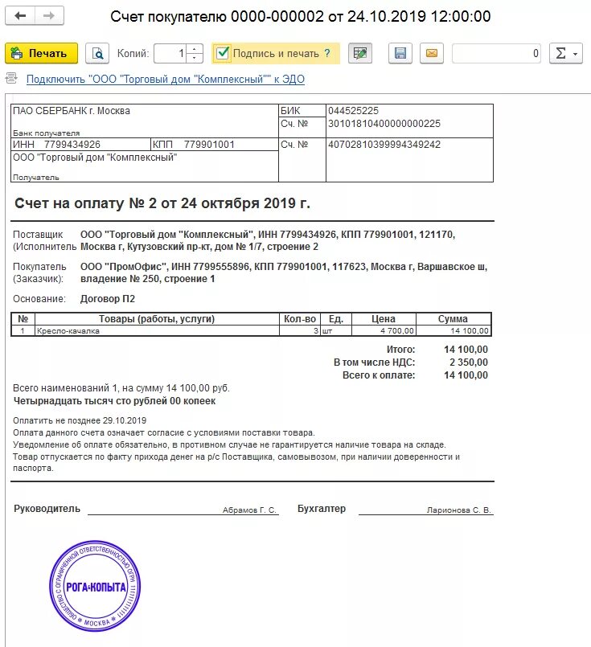The height and width of the screenshot is (647, 591).
Task: Click the sum field showing 0
Action: pos(496,53)
